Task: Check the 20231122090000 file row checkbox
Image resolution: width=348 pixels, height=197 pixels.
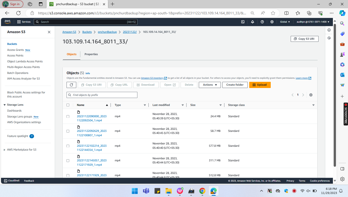Action: coord(68,116)
